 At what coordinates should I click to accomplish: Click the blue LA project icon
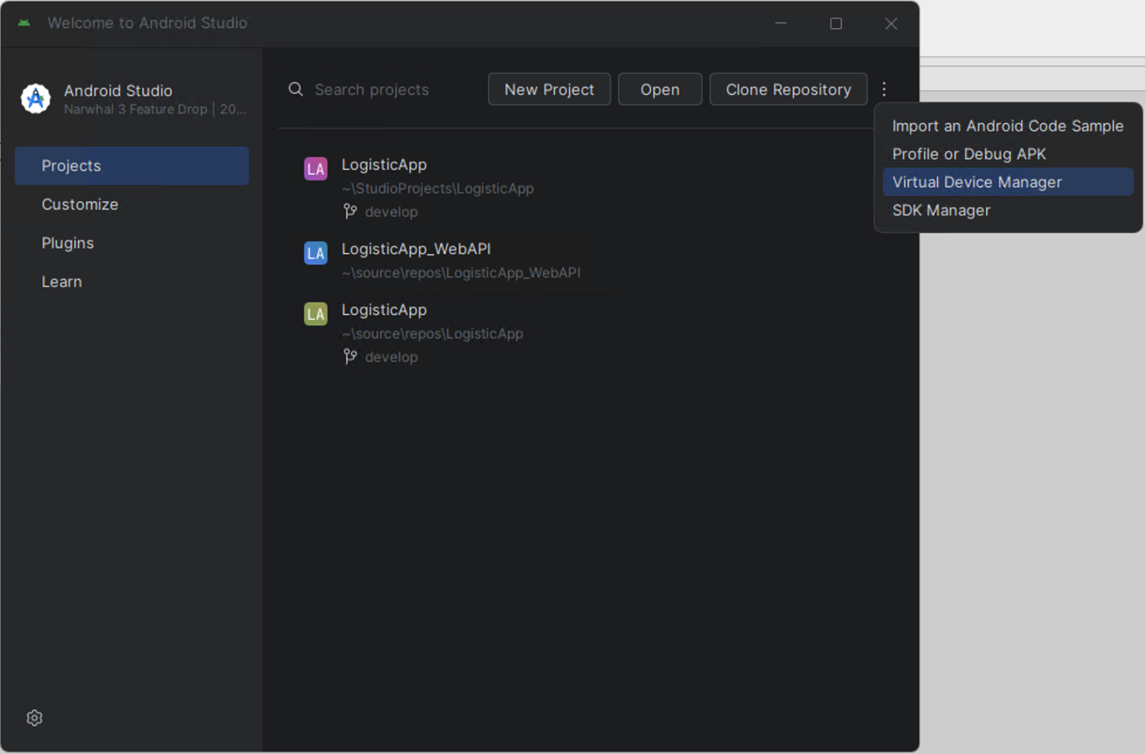click(x=316, y=253)
